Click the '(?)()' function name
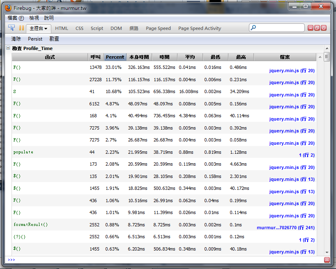The image size is (336, 269). (19, 237)
